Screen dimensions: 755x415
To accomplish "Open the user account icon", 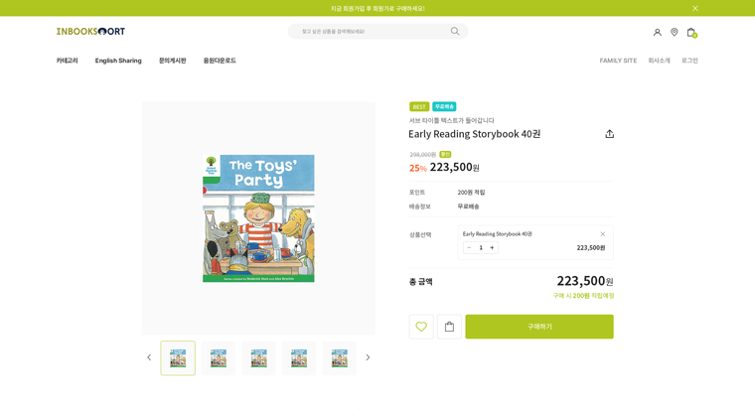I will [657, 32].
